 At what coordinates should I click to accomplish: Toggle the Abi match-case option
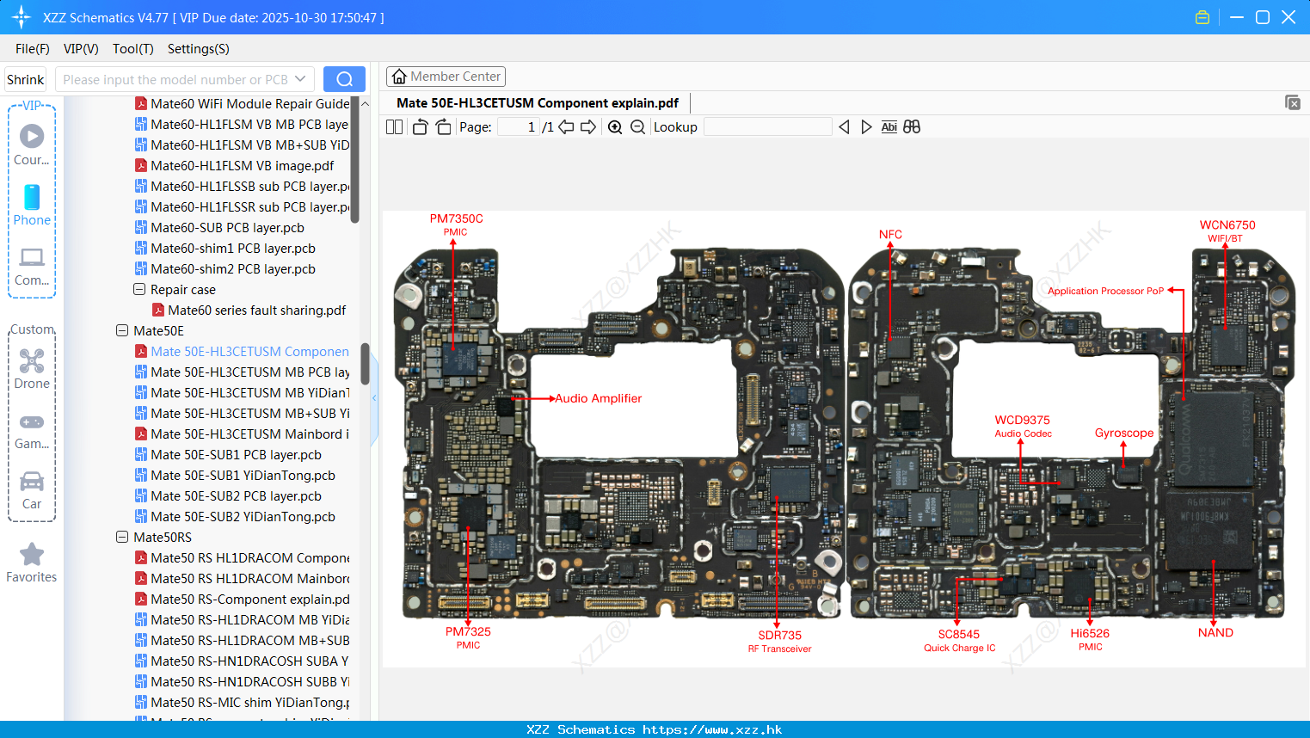click(x=889, y=127)
